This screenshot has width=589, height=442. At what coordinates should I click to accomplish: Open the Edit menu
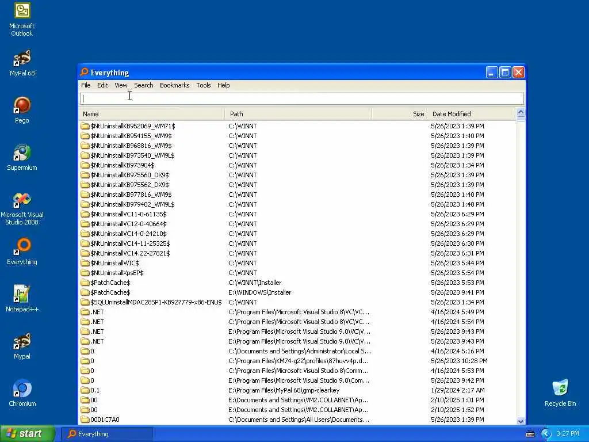click(x=102, y=85)
